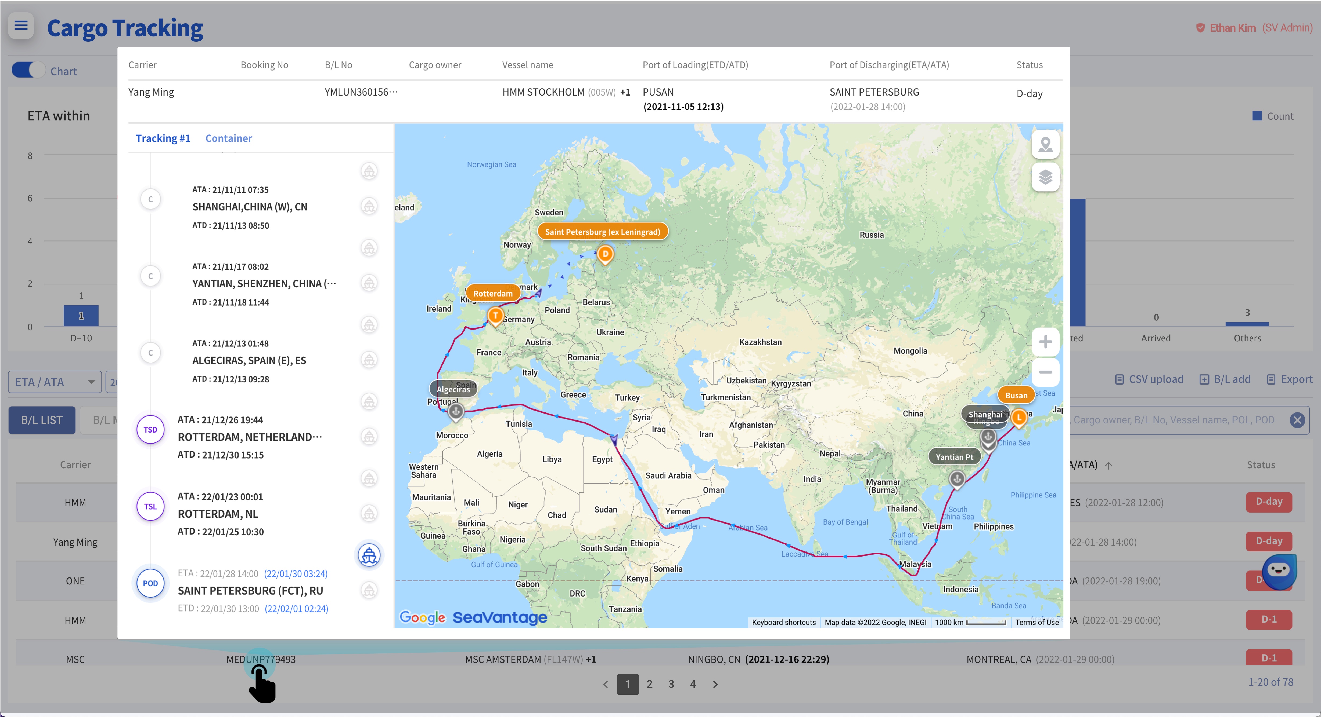Viewport: 1321px width, 717px height.
Task: Open the chatbot assistant icon
Action: point(1279,572)
